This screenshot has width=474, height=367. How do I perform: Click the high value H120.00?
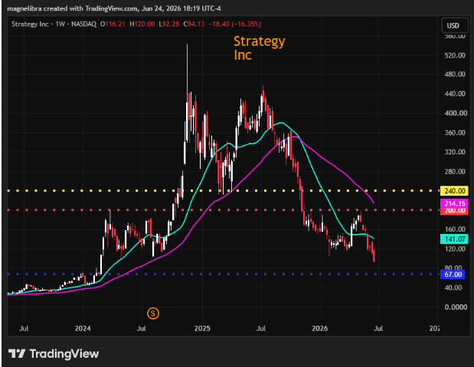tap(142, 24)
